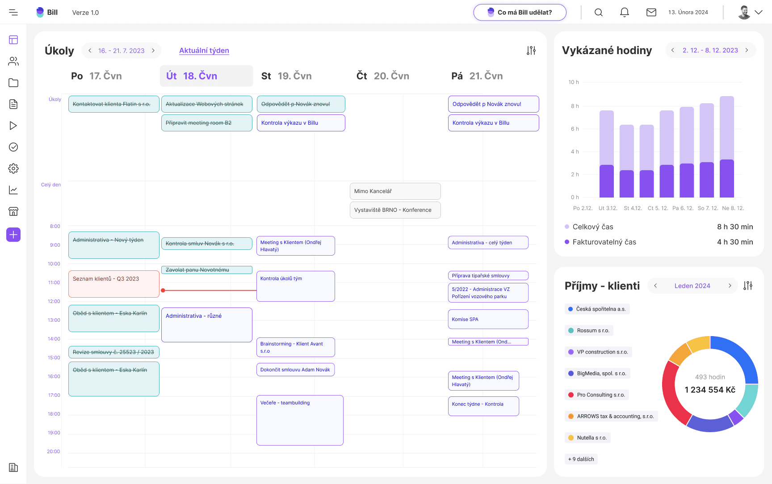
Task: Open the Mimo Kancelář all-day event
Action: pyautogui.click(x=395, y=191)
